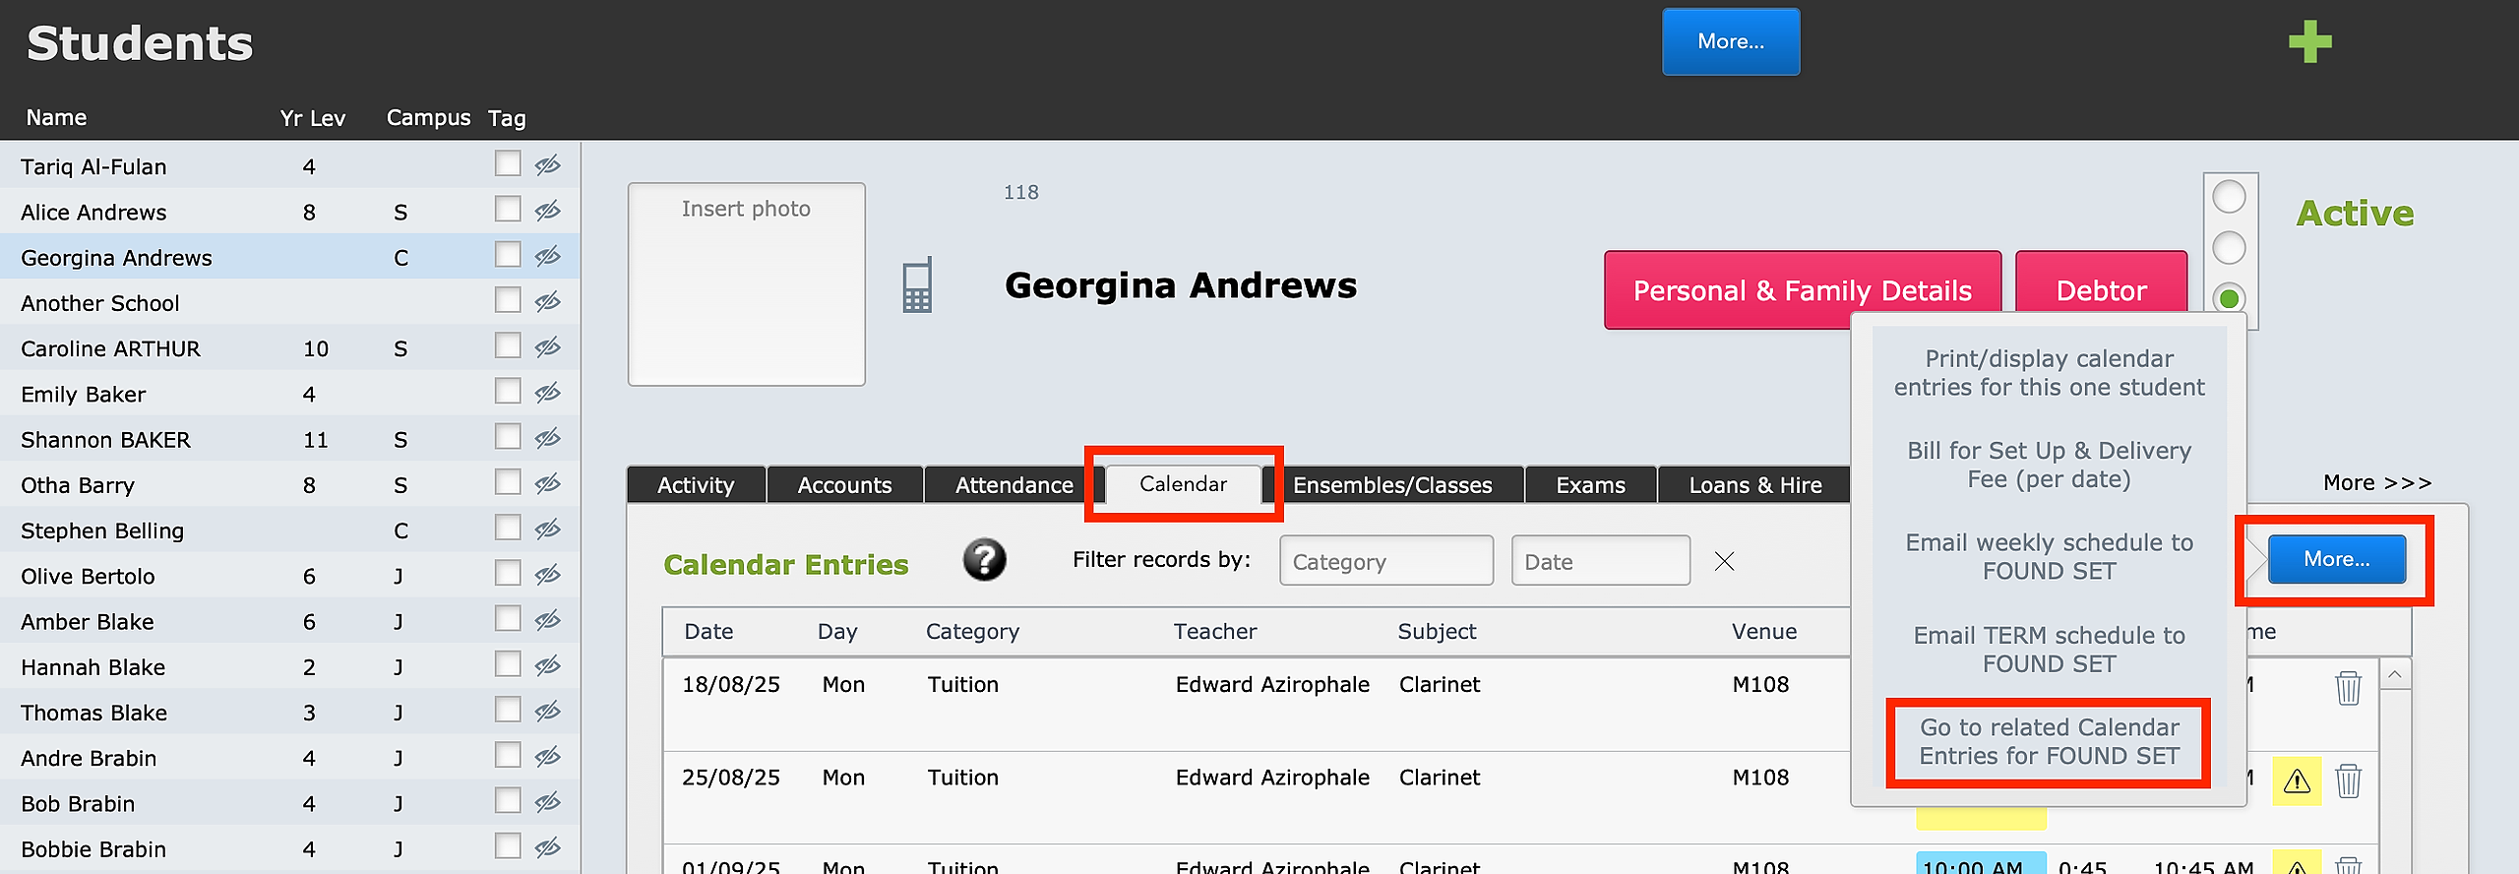The image size is (2519, 874).
Task: Click the eye-slash icon for Shannon BAKER
Action: tap(548, 437)
